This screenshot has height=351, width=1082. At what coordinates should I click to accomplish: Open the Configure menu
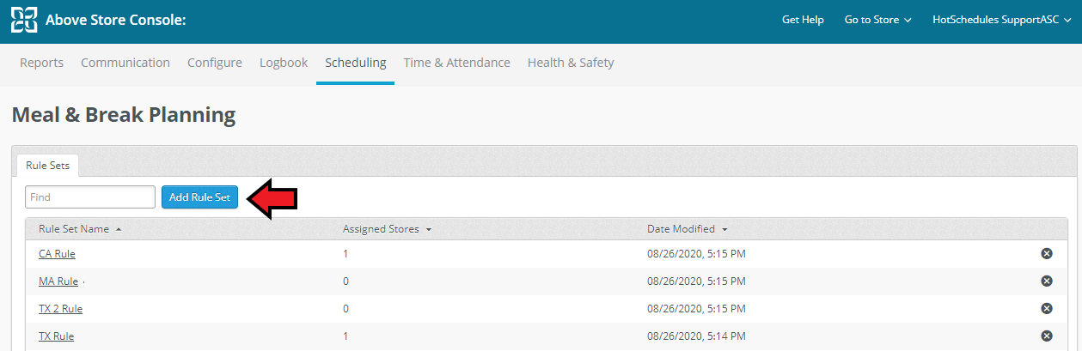[x=215, y=63]
